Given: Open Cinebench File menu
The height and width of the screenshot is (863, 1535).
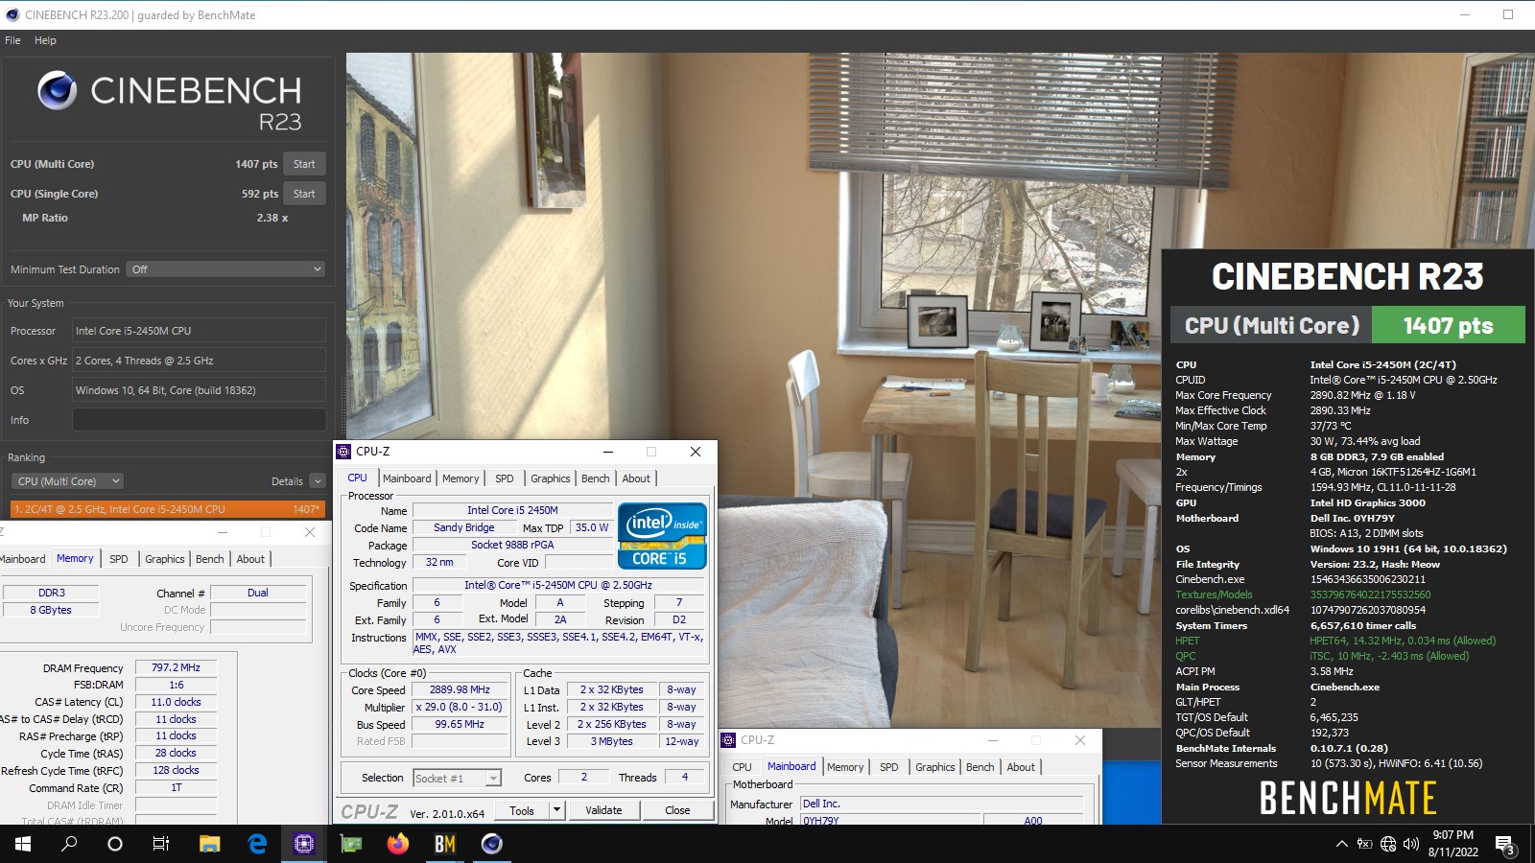Looking at the screenshot, I should tap(12, 40).
